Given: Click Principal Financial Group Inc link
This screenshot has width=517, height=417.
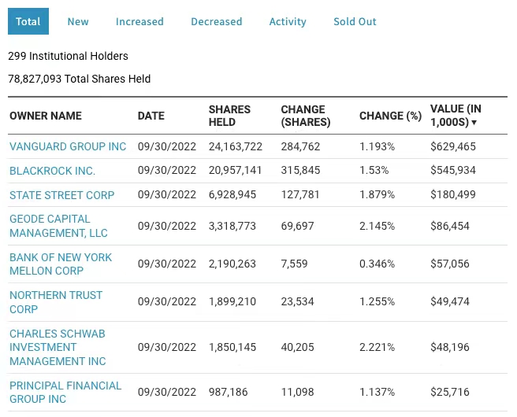Looking at the screenshot, I should (65, 392).
